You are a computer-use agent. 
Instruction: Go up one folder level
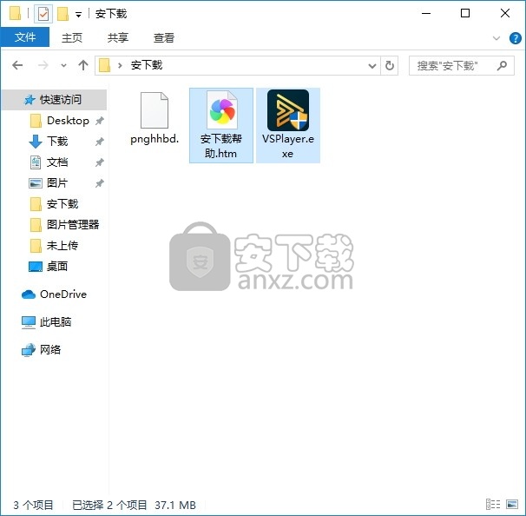coord(83,65)
